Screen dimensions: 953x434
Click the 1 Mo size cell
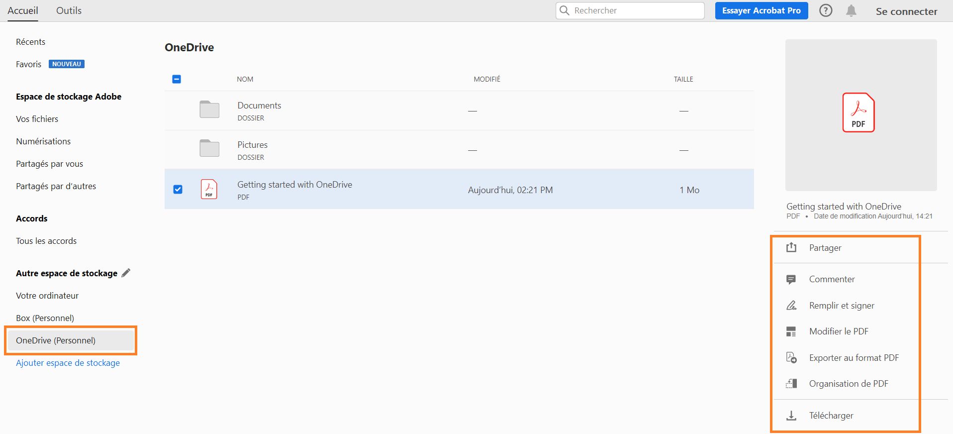click(x=689, y=190)
